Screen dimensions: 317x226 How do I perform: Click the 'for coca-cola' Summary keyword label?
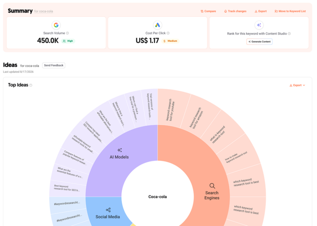pos(43,11)
